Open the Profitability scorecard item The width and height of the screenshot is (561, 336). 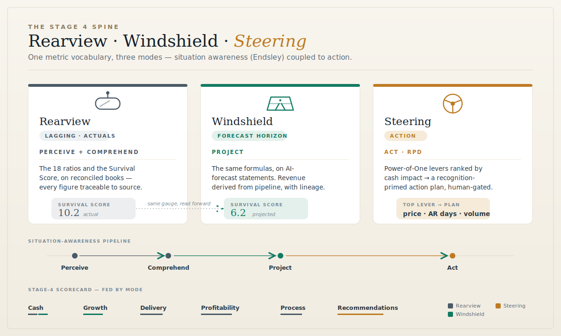click(x=220, y=309)
